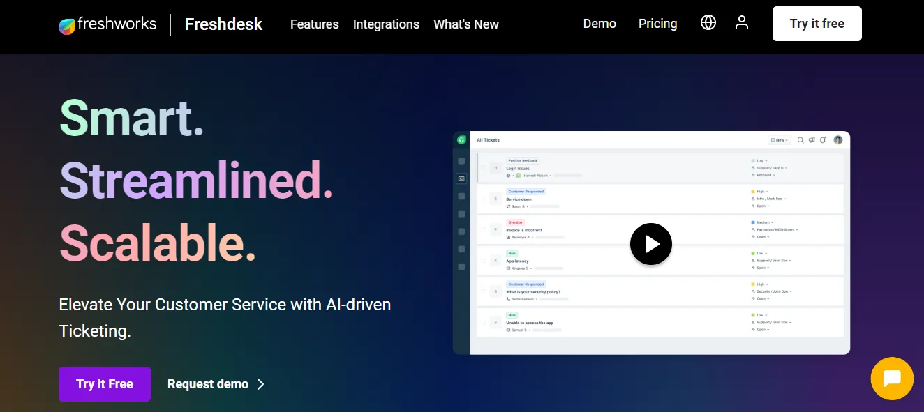Open the What's New menu
Image resolution: width=924 pixels, height=412 pixels.
click(x=466, y=24)
